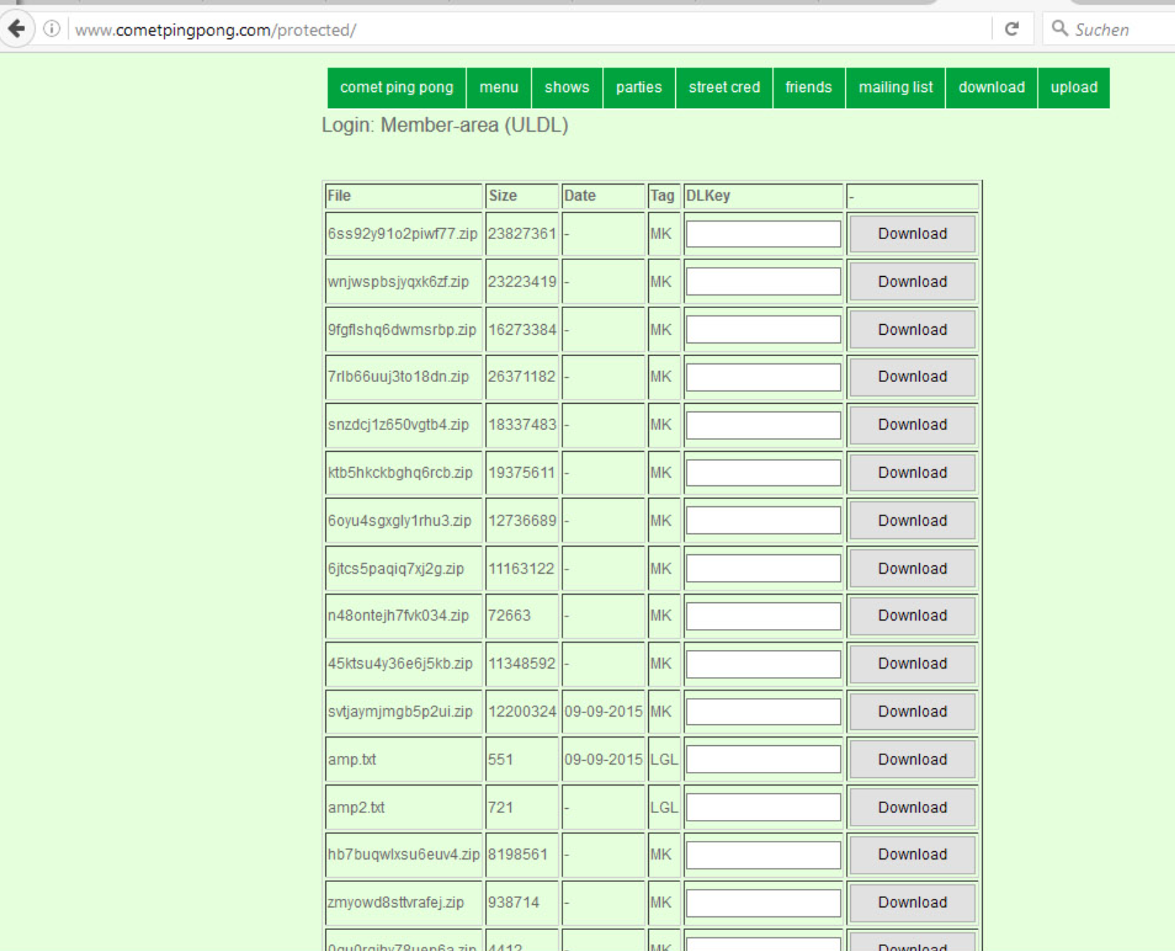Click the cometpingpong.com URL in address bar
1175x951 pixels.
point(216,30)
